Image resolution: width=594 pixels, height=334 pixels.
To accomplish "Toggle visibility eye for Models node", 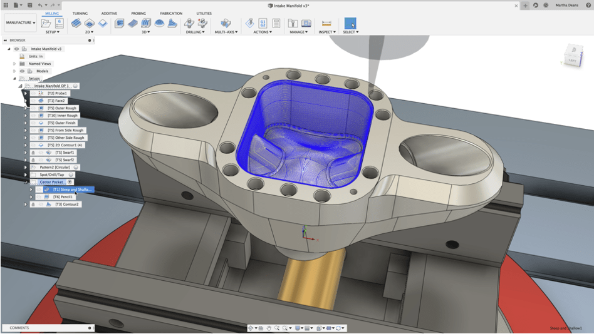I will click(x=22, y=71).
